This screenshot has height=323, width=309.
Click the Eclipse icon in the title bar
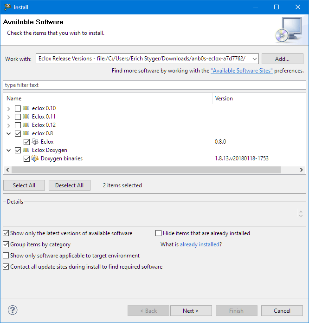[7, 7]
